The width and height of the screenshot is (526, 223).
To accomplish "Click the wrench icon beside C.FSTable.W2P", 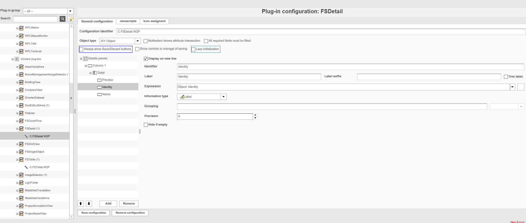I will coord(26,167).
